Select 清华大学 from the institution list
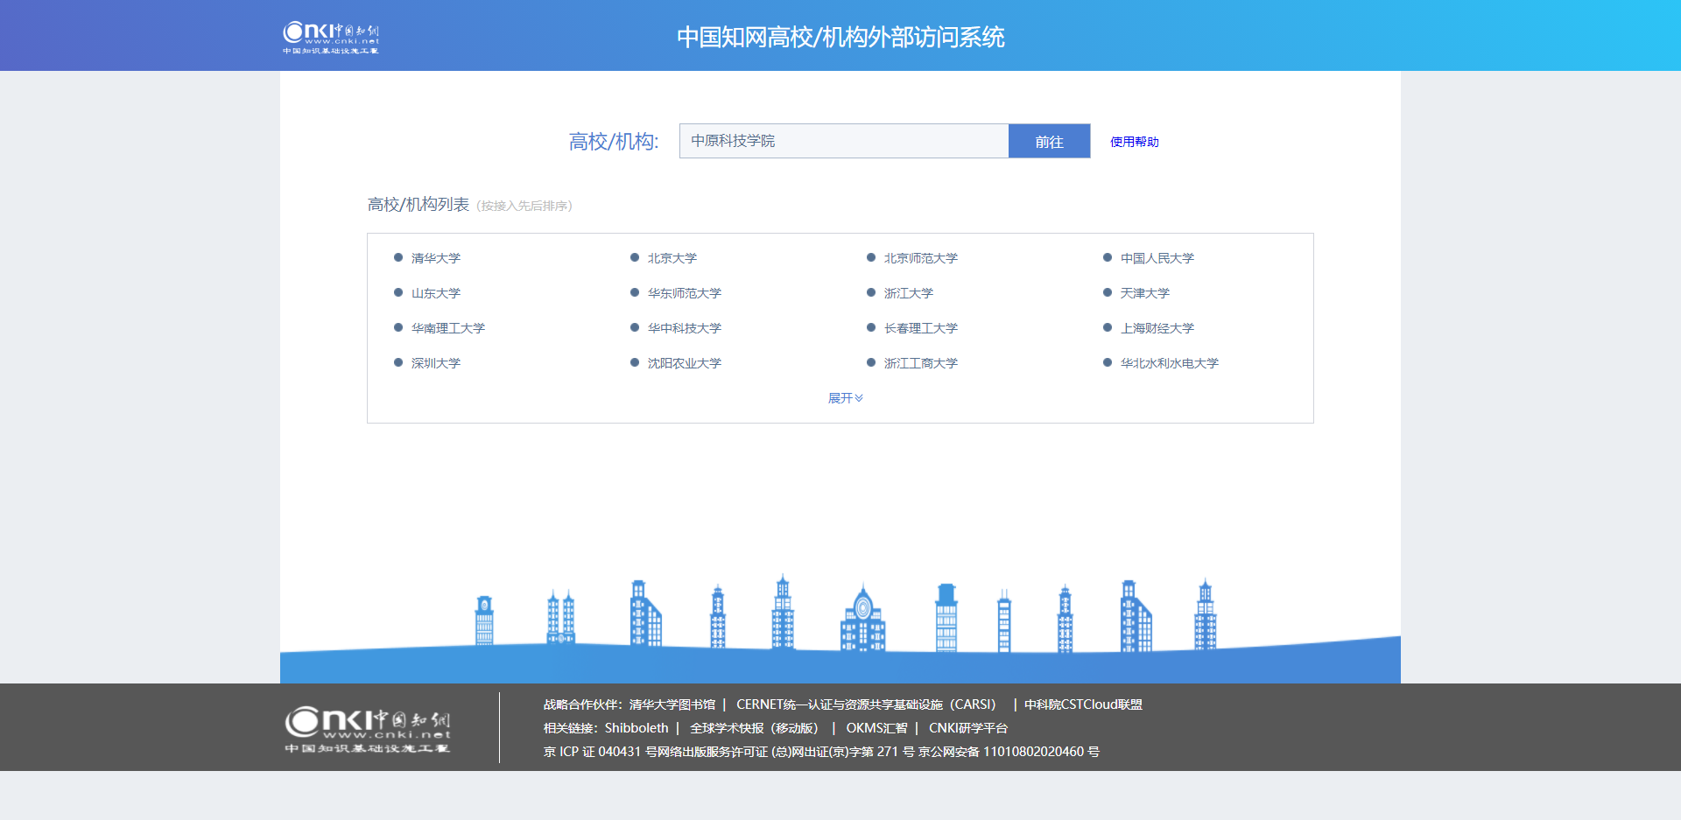Image resolution: width=1681 pixels, height=820 pixels. click(435, 258)
